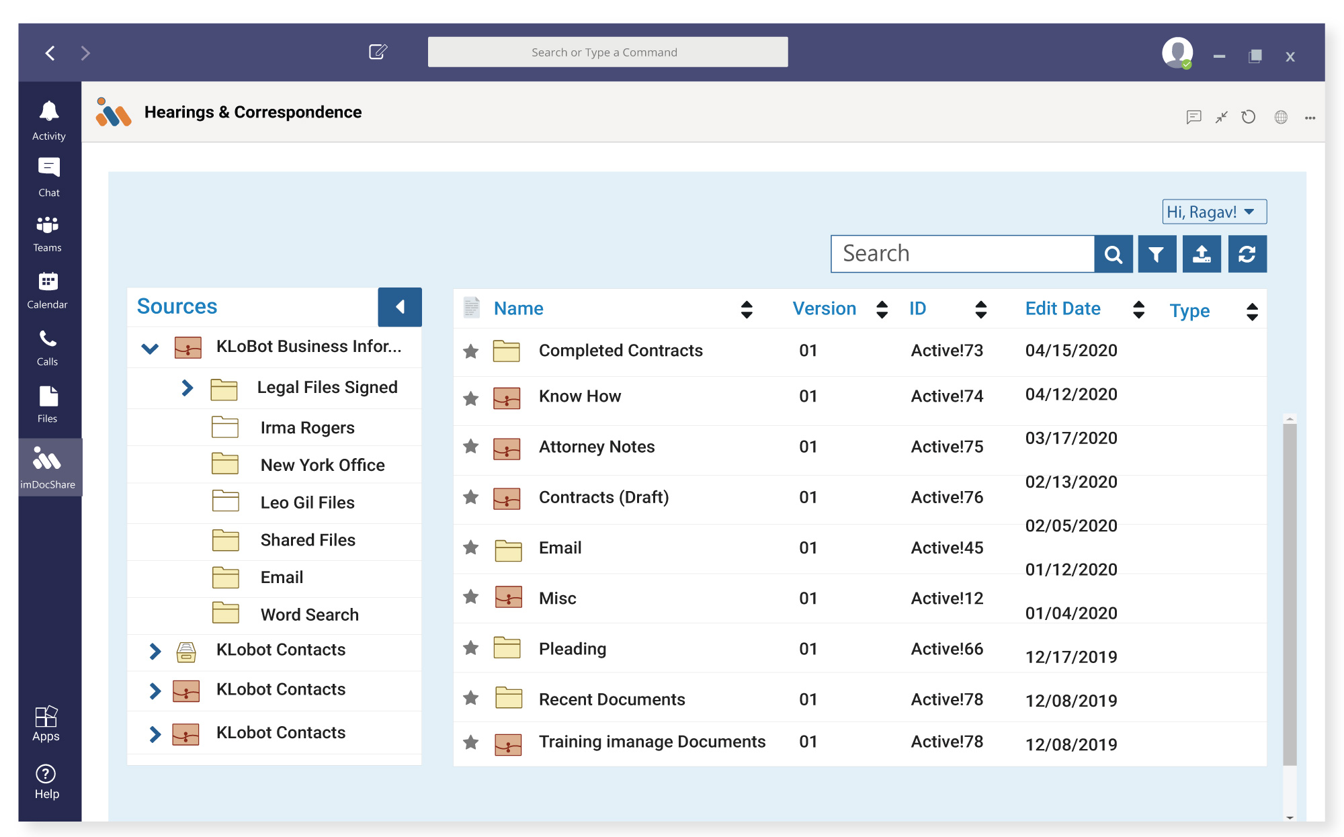Click the imDocShare Search field
This screenshot has width=1344, height=837.
[x=962, y=254]
